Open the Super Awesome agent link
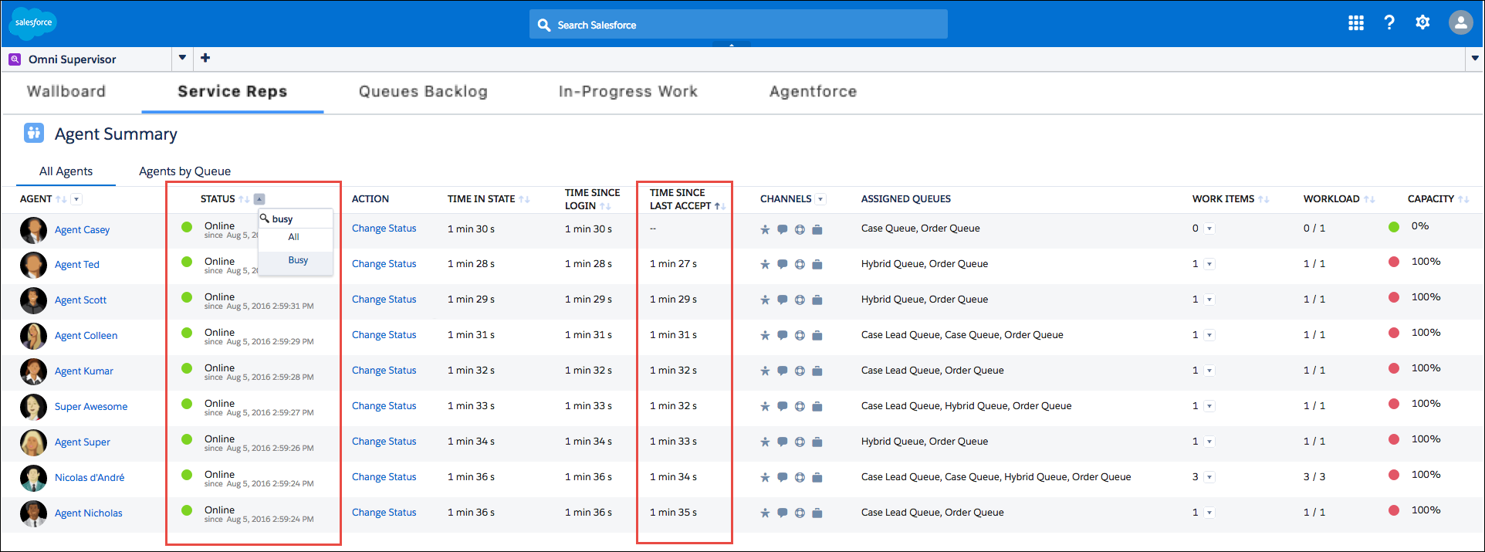The height and width of the screenshot is (552, 1485). 91,407
